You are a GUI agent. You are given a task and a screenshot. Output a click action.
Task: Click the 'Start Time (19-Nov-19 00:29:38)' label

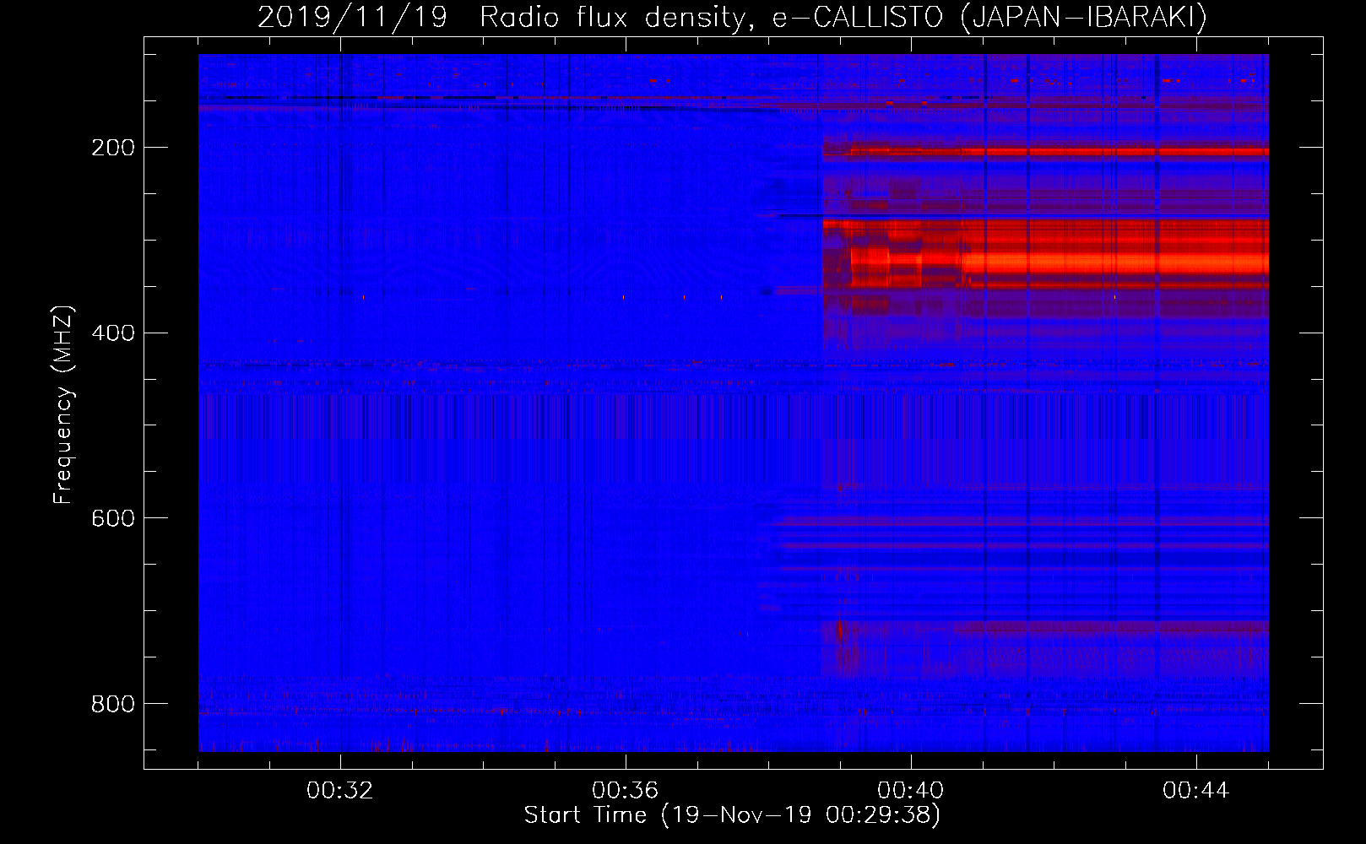click(732, 815)
